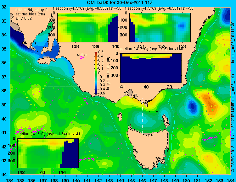Viewport: 236px width, 182px height.
Task: Click the '144' x-axis label of the lat=-41 inset
Action: [x=62, y=172]
